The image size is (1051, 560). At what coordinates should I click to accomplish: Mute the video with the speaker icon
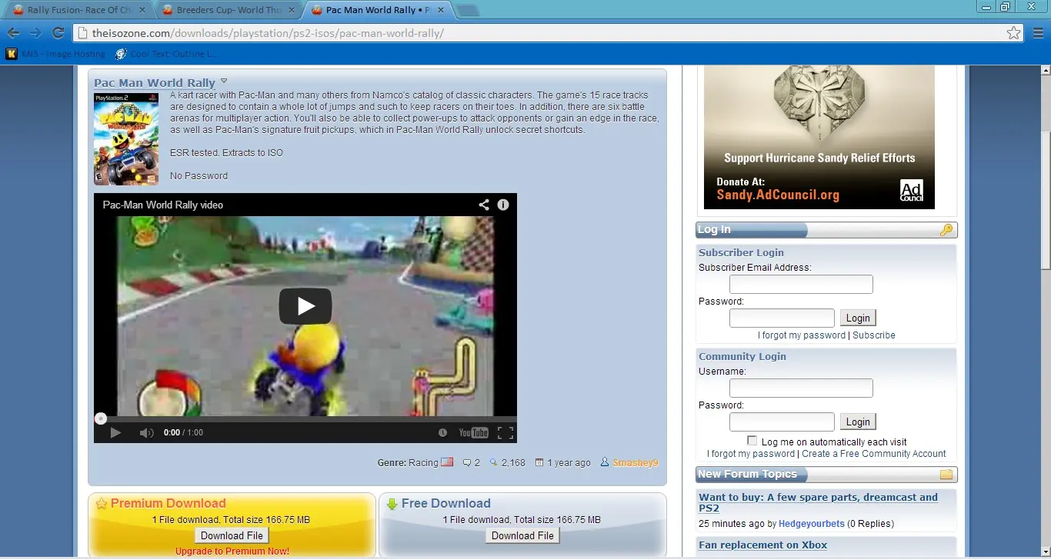tap(146, 432)
